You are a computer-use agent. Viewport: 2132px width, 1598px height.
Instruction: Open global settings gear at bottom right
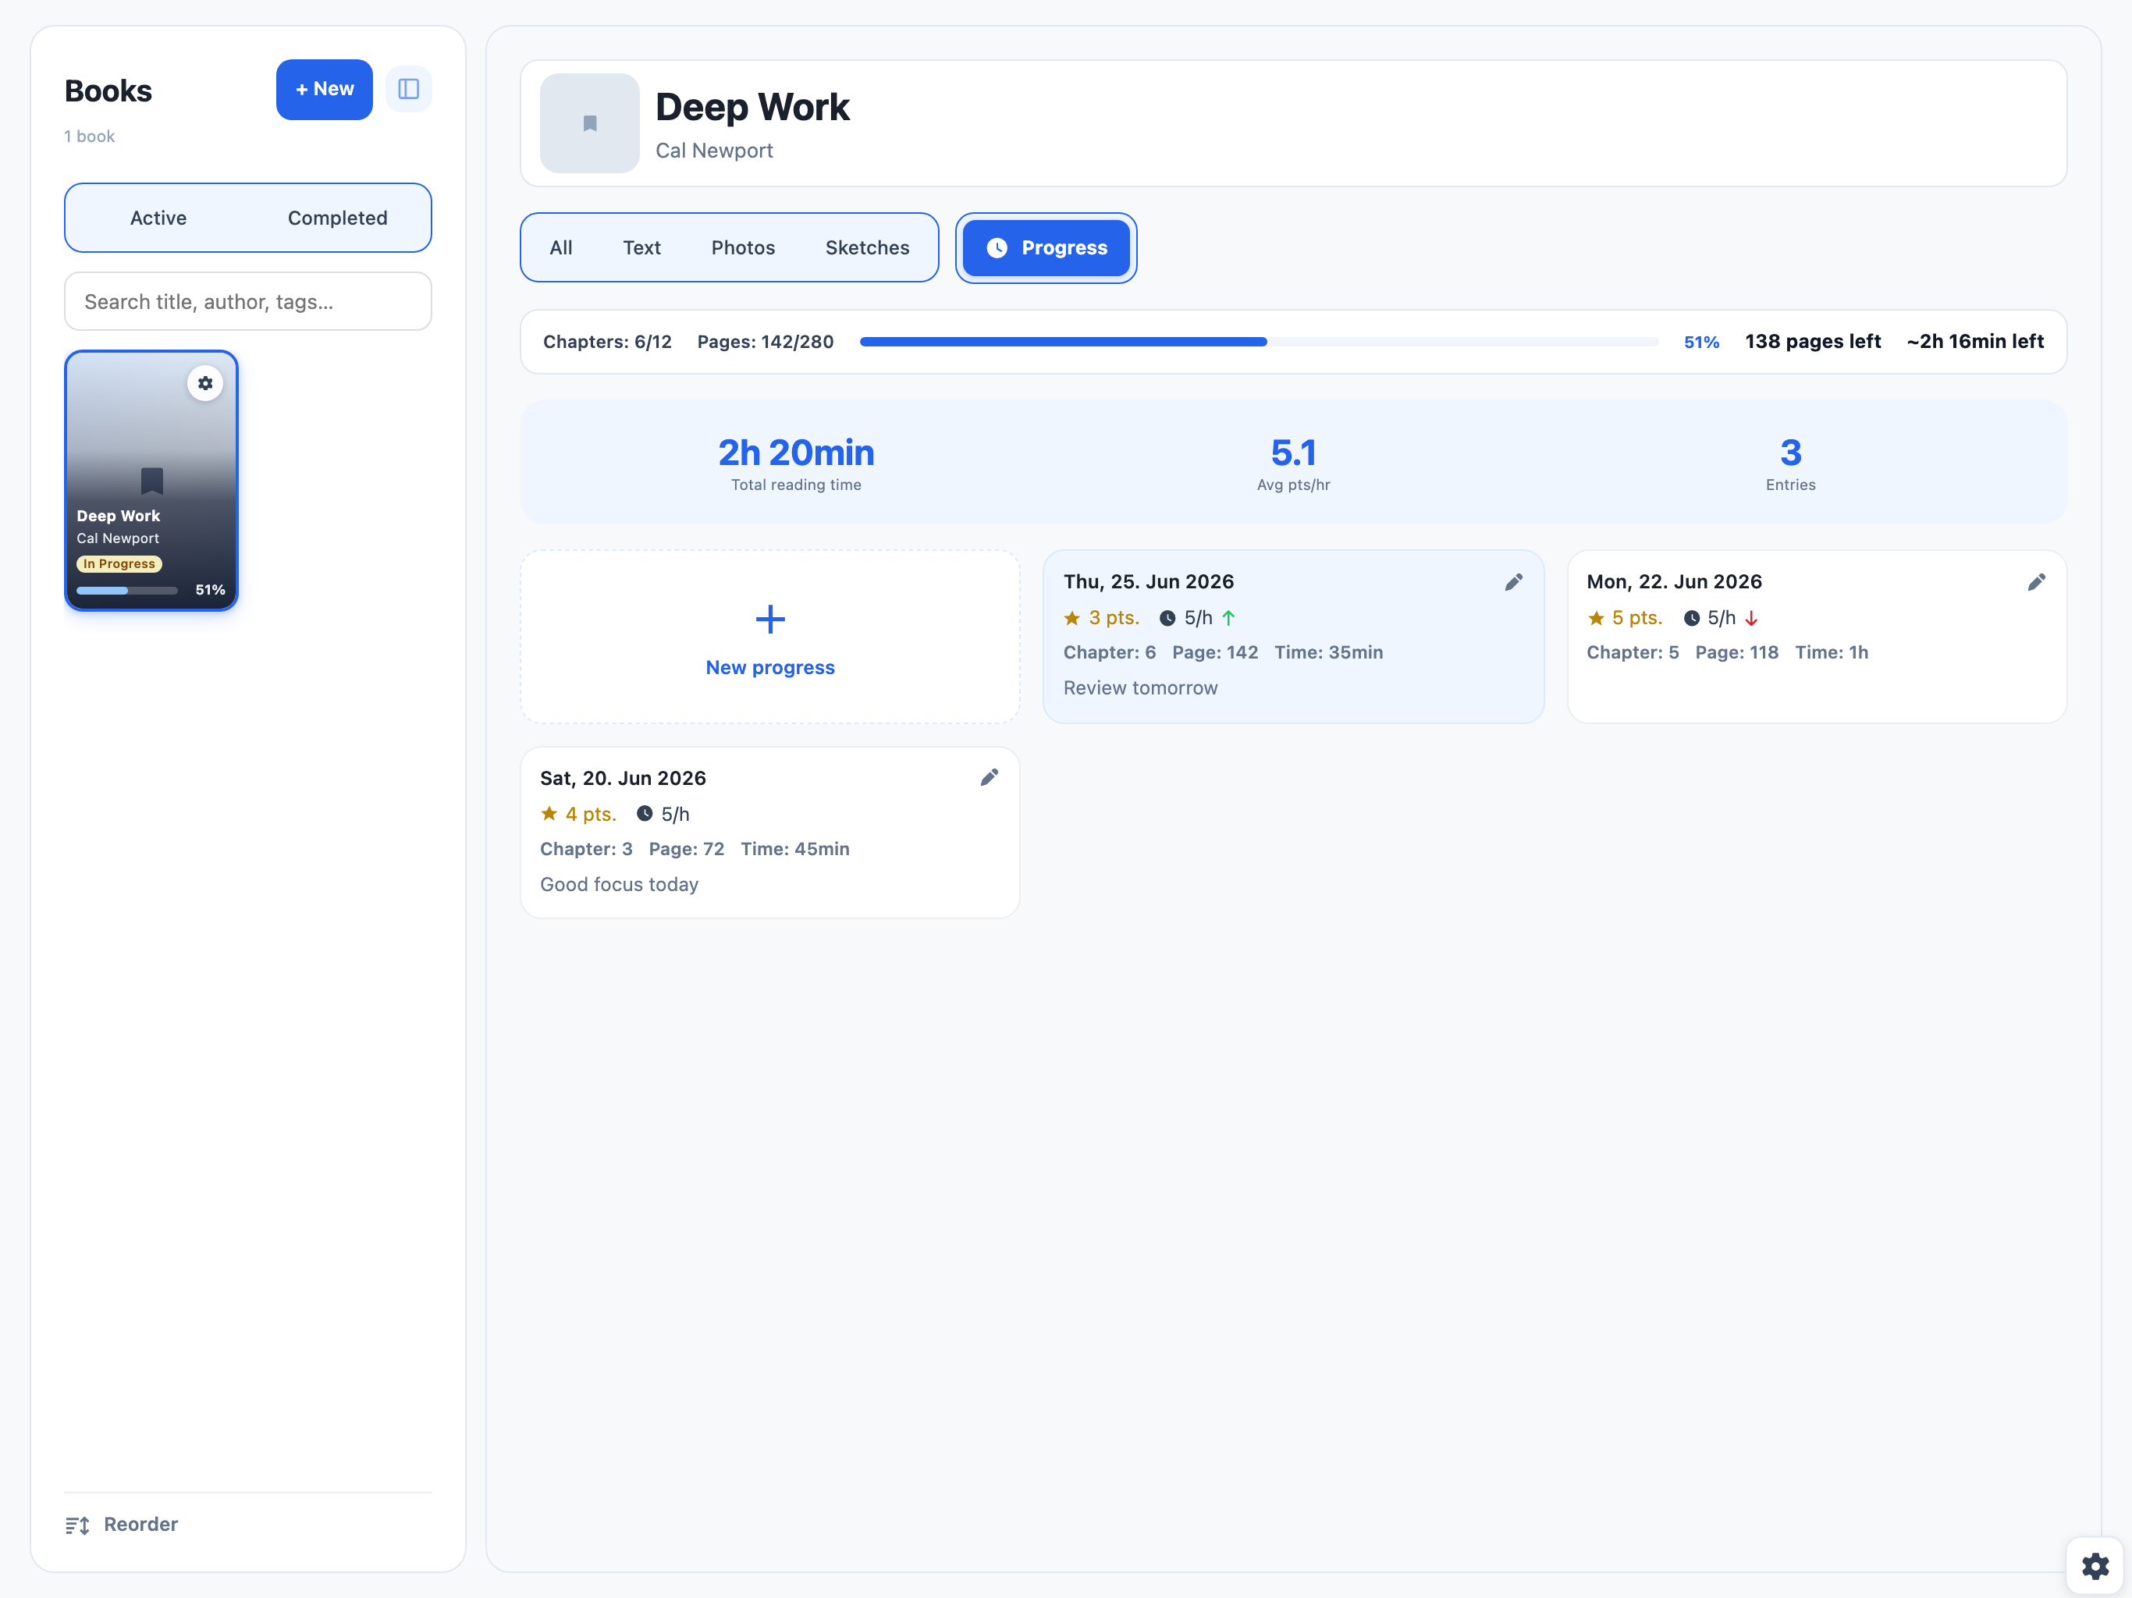(x=2095, y=1565)
